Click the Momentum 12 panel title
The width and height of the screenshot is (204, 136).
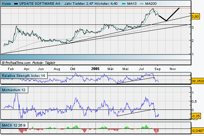(14, 90)
